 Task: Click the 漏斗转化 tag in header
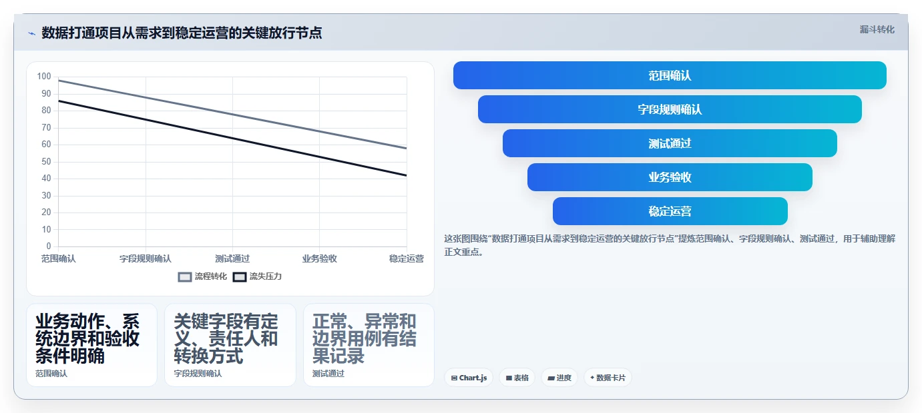coord(877,29)
